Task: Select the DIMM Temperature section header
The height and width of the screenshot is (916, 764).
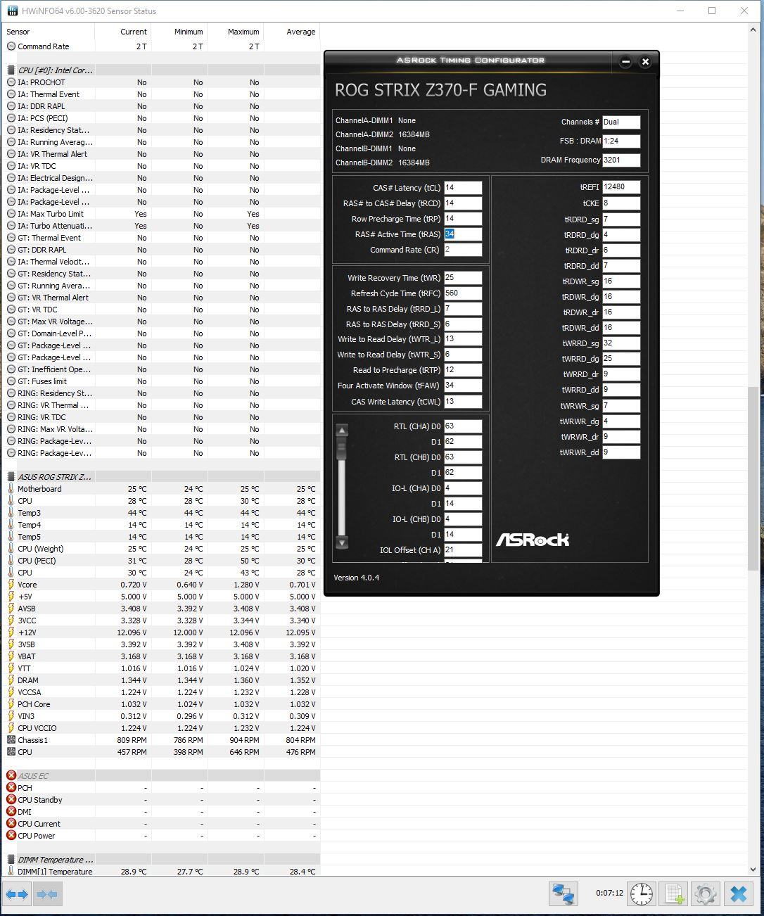Action: 161,860
